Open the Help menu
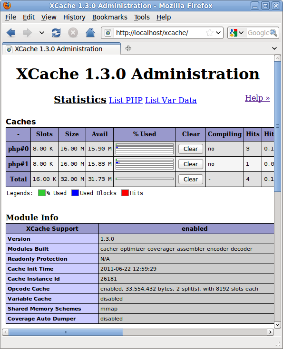 [164, 17]
